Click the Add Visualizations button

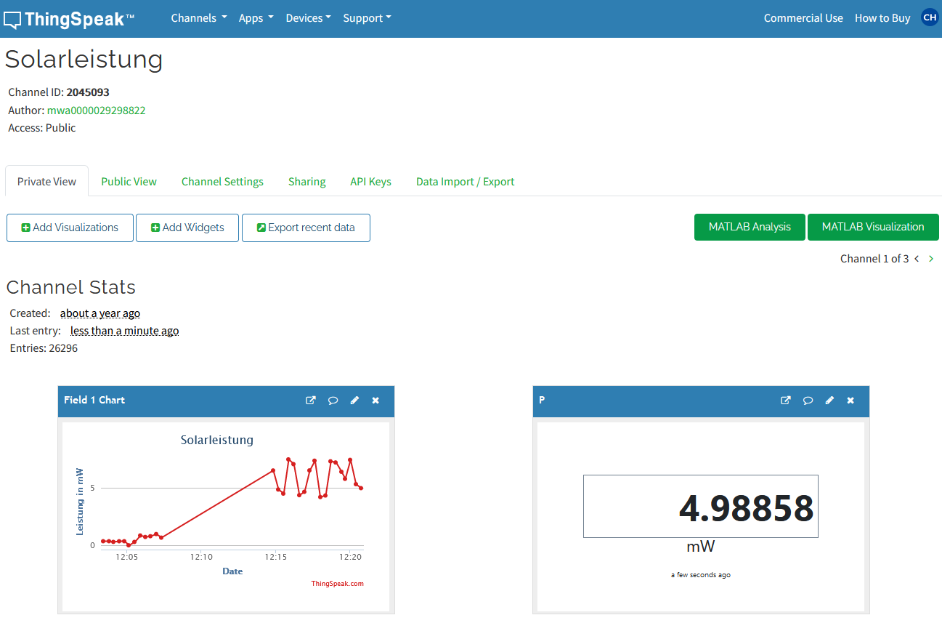click(70, 228)
